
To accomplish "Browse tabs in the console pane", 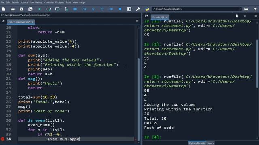I will (x=146, y=16).
